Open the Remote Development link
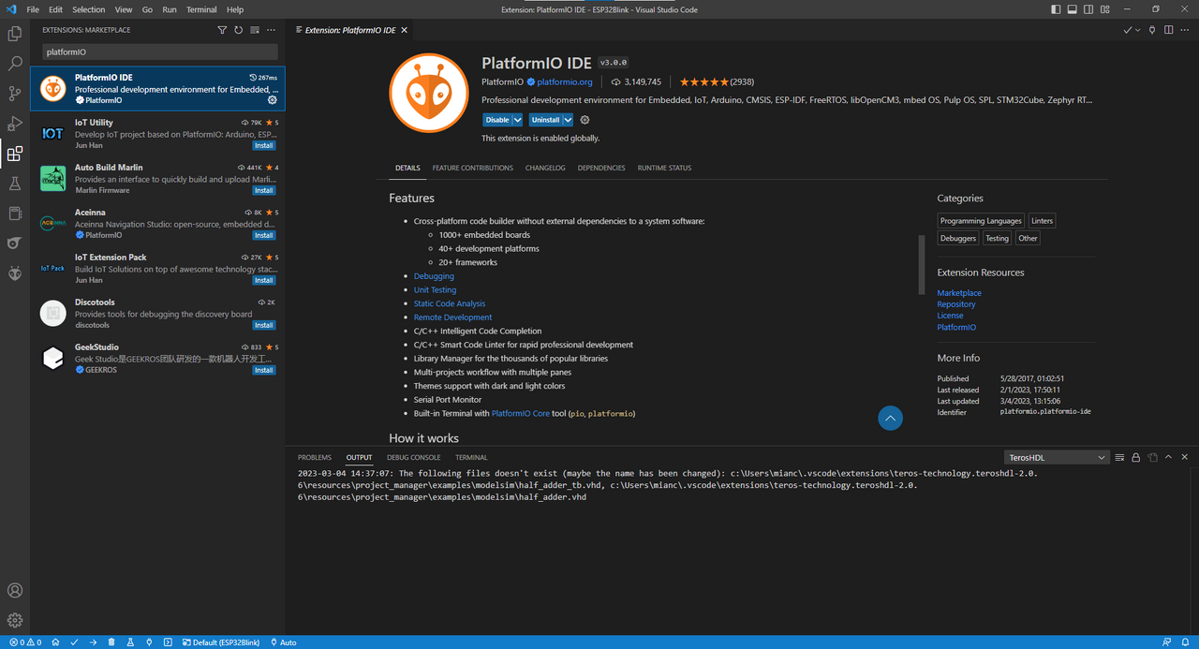Viewport: 1199px width, 649px height. pyautogui.click(x=452, y=317)
